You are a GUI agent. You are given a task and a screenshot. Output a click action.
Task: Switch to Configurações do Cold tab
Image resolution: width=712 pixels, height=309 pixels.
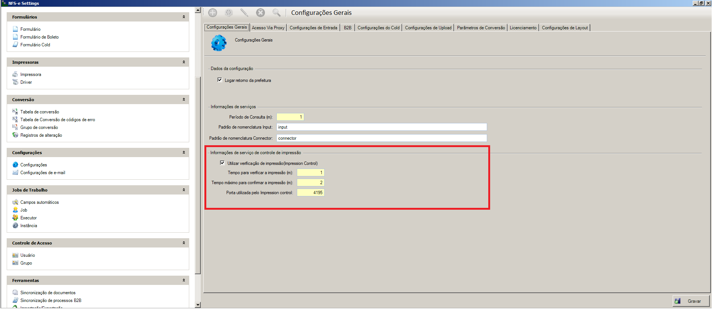(x=378, y=28)
